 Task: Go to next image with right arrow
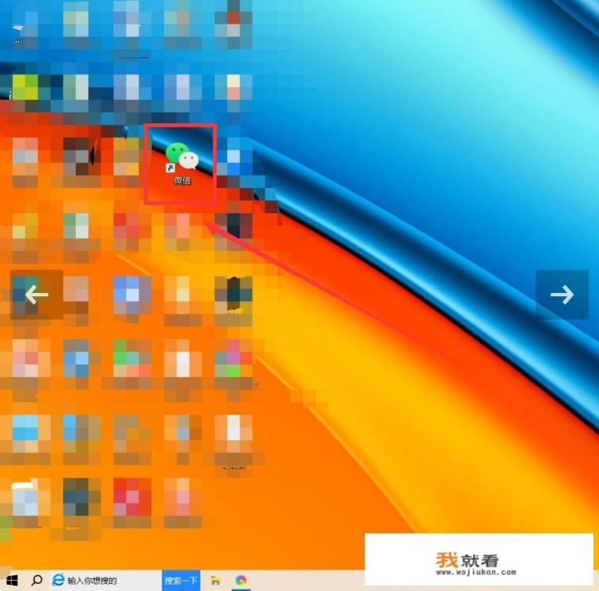tap(562, 295)
